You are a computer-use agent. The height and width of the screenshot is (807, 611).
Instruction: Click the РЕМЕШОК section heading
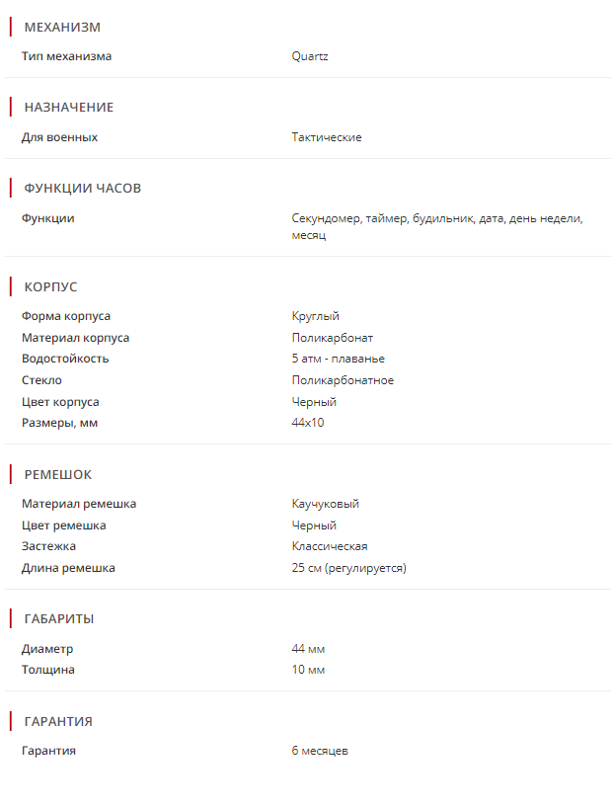point(57,475)
